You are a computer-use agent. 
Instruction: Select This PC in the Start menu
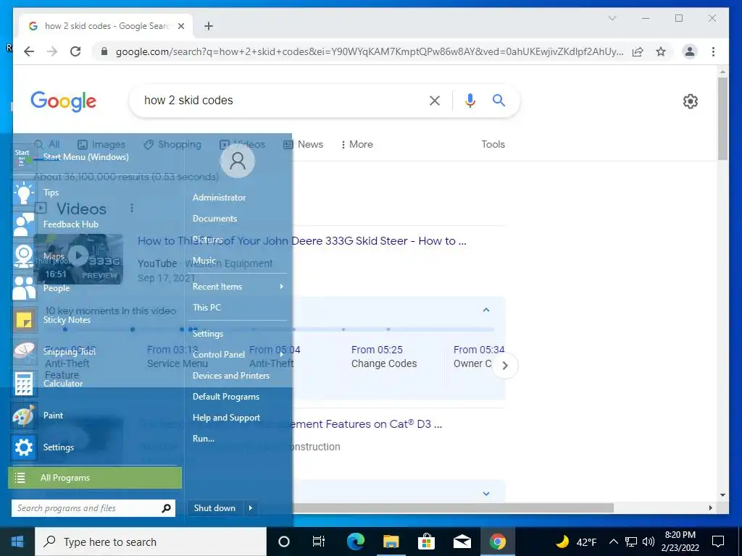click(x=207, y=307)
